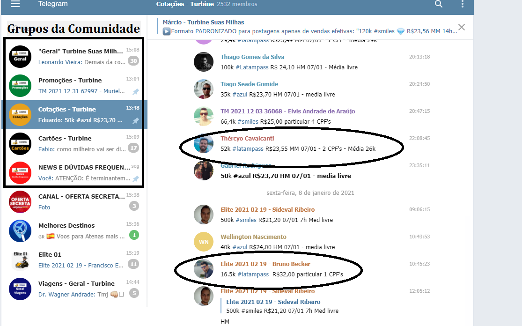Click the Elite 01 car avatar
This screenshot has height=326, width=522.
[x=20, y=260]
